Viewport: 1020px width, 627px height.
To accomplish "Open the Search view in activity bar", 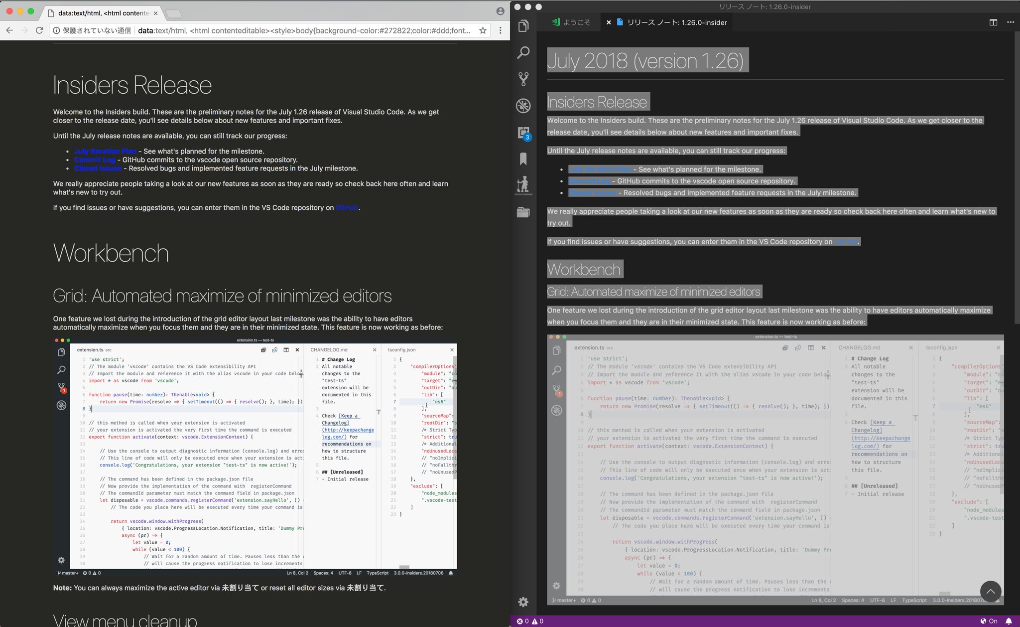I will (x=523, y=52).
